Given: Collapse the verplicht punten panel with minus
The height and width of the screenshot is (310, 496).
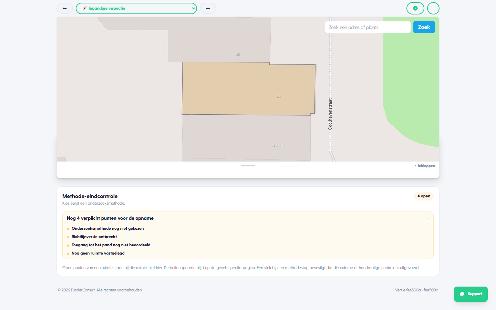Looking at the screenshot, I should (x=427, y=218).
